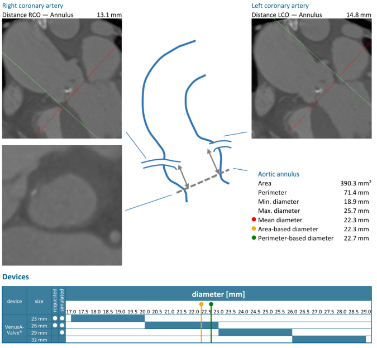Image resolution: width=377 pixels, height=348 pixels.
Task: Click the diameter [mm] column header
Action: (218, 294)
